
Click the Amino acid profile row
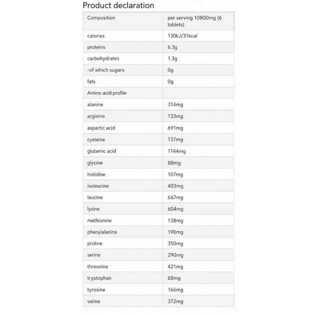click(x=159, y=93)
